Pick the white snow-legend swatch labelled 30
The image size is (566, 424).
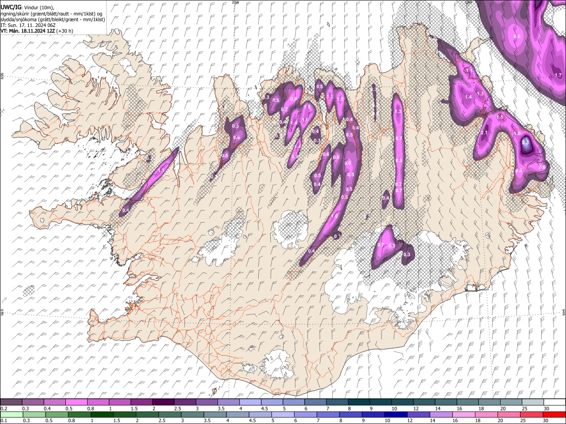[x=554, y=402]
